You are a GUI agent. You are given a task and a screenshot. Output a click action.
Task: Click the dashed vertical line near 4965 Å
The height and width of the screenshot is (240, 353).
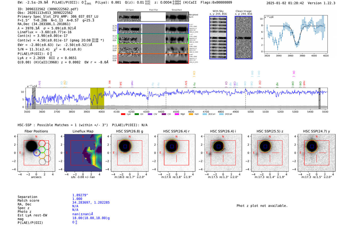tap(246, 98)
